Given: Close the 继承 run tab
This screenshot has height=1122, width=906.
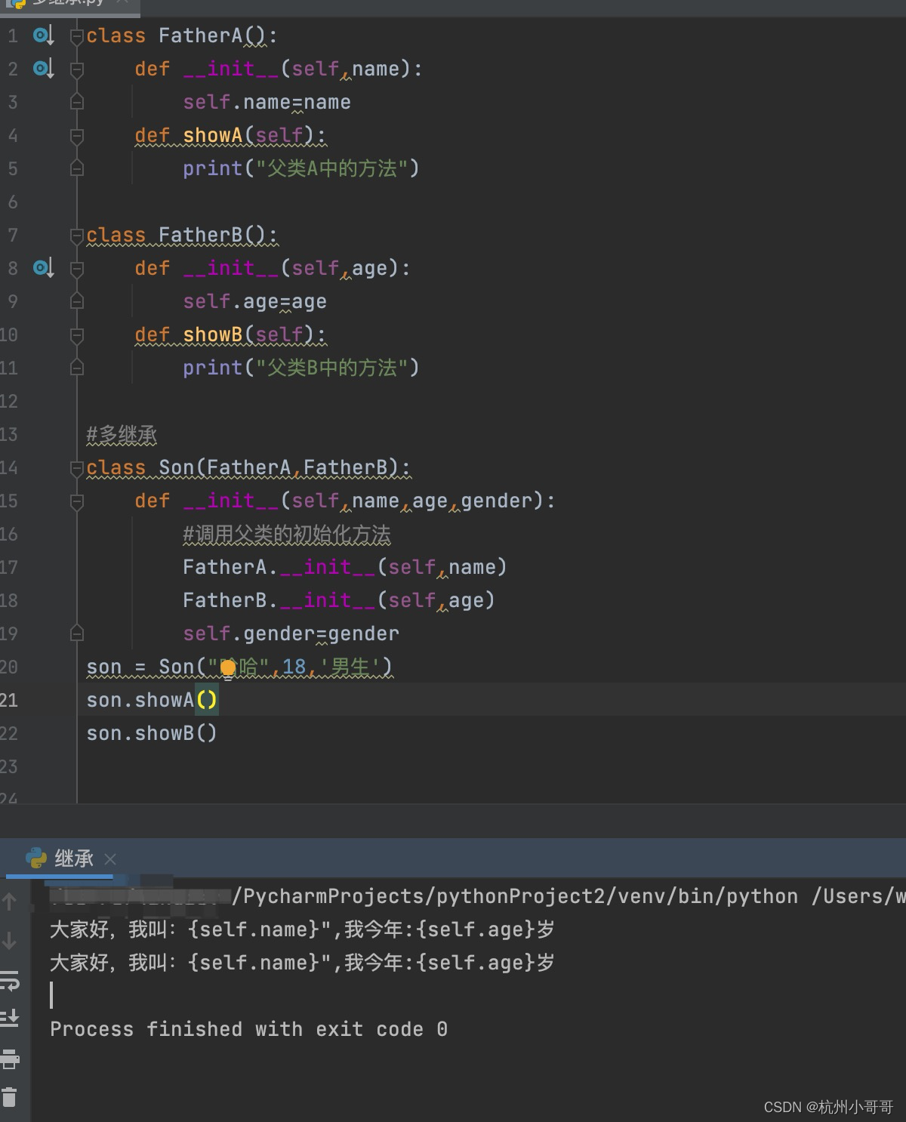Looking at the screenshot, I should [x=110, y=859].
